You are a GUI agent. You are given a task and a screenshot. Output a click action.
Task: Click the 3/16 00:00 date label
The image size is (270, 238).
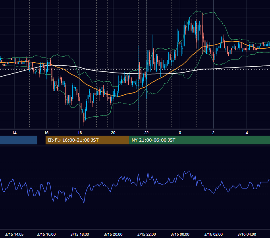click(x=180, y=234)
